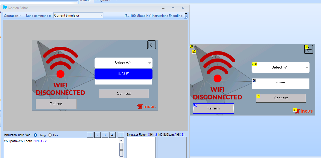The height and width of the screenshot is (158, 321).
Task: Click the S link in Simulator Return header
Action: (156, 135)
